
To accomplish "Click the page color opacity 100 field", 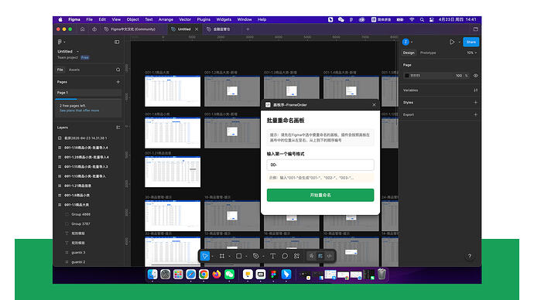I will point(459,76).
